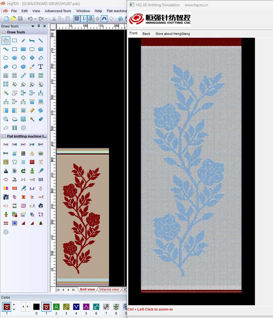Screen dimensions: 273x318
Task: Collapse the Flat knitting machine tools section
Action: (x=4, y=136)
